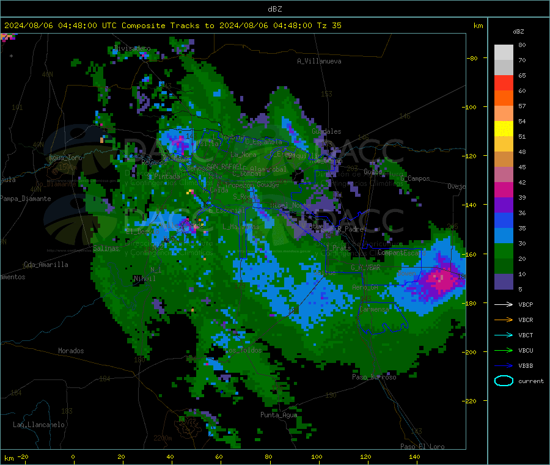Click the blue VBBB arrow legend icon
Image resolution: width=550 pixels, height=465 pixels.
click(x=504, y=366)
